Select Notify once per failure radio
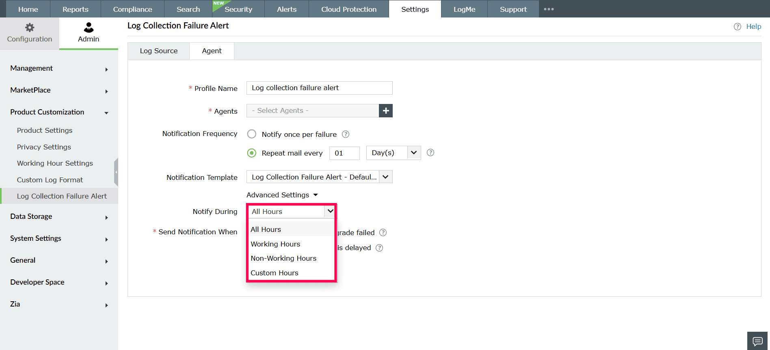 click(x=252, y=134)
